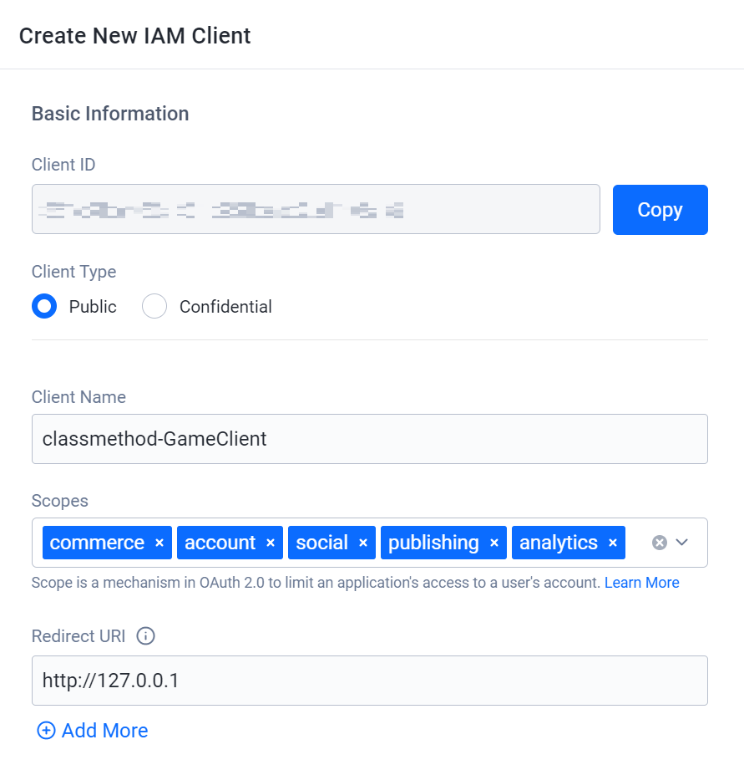The width and height of the screenshot is (744, 765).
Task: Clear all selected scopes
Action: [660, 543]
